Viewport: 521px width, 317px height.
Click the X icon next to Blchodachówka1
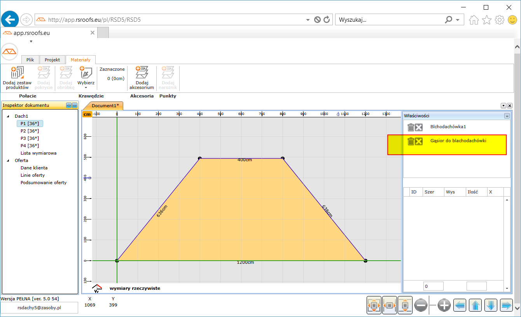tap(419, 127)
